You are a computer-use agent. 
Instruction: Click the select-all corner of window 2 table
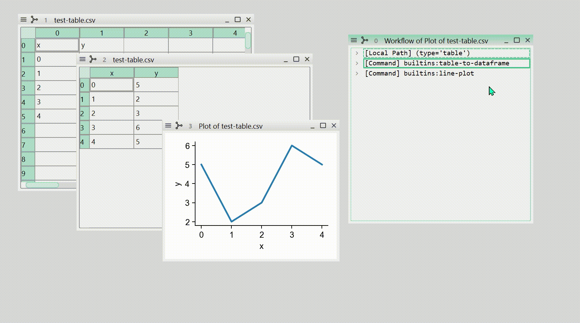(x=85, y=73)
